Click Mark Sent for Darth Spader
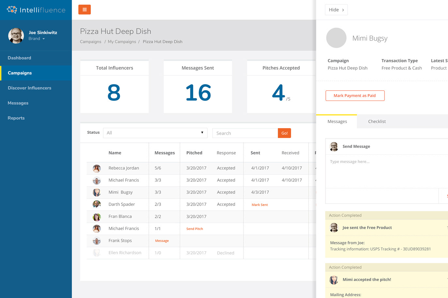Viewport: 448px width, 298px height. click(260, 205)
